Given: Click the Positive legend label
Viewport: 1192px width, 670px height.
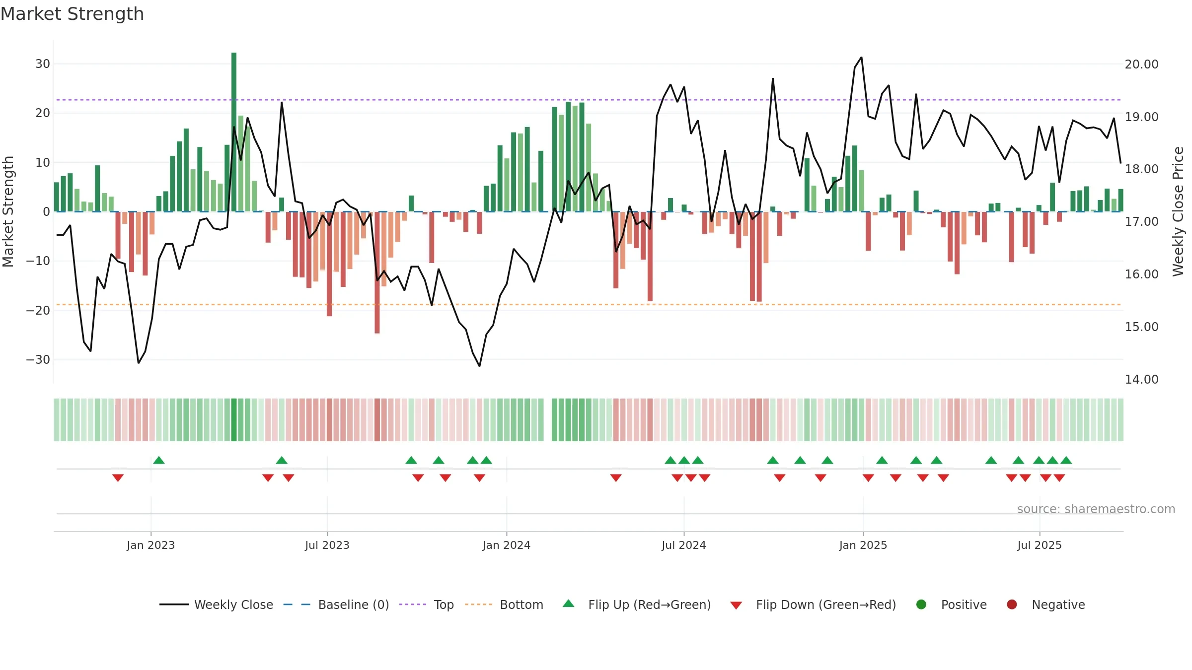Looking at the screenshot, I should [964, 604].
